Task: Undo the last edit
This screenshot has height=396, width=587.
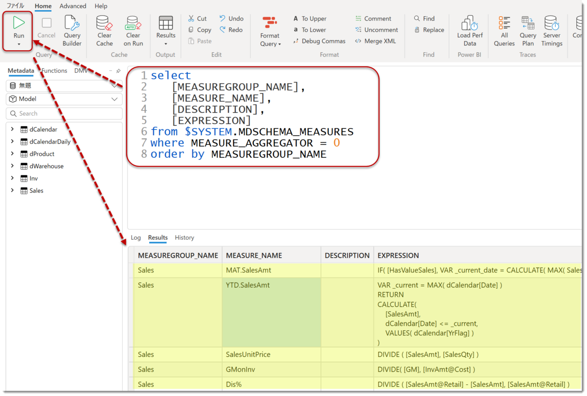Action: click(231, 19)
